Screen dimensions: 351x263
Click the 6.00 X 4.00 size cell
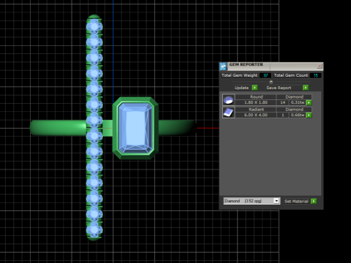256,115
